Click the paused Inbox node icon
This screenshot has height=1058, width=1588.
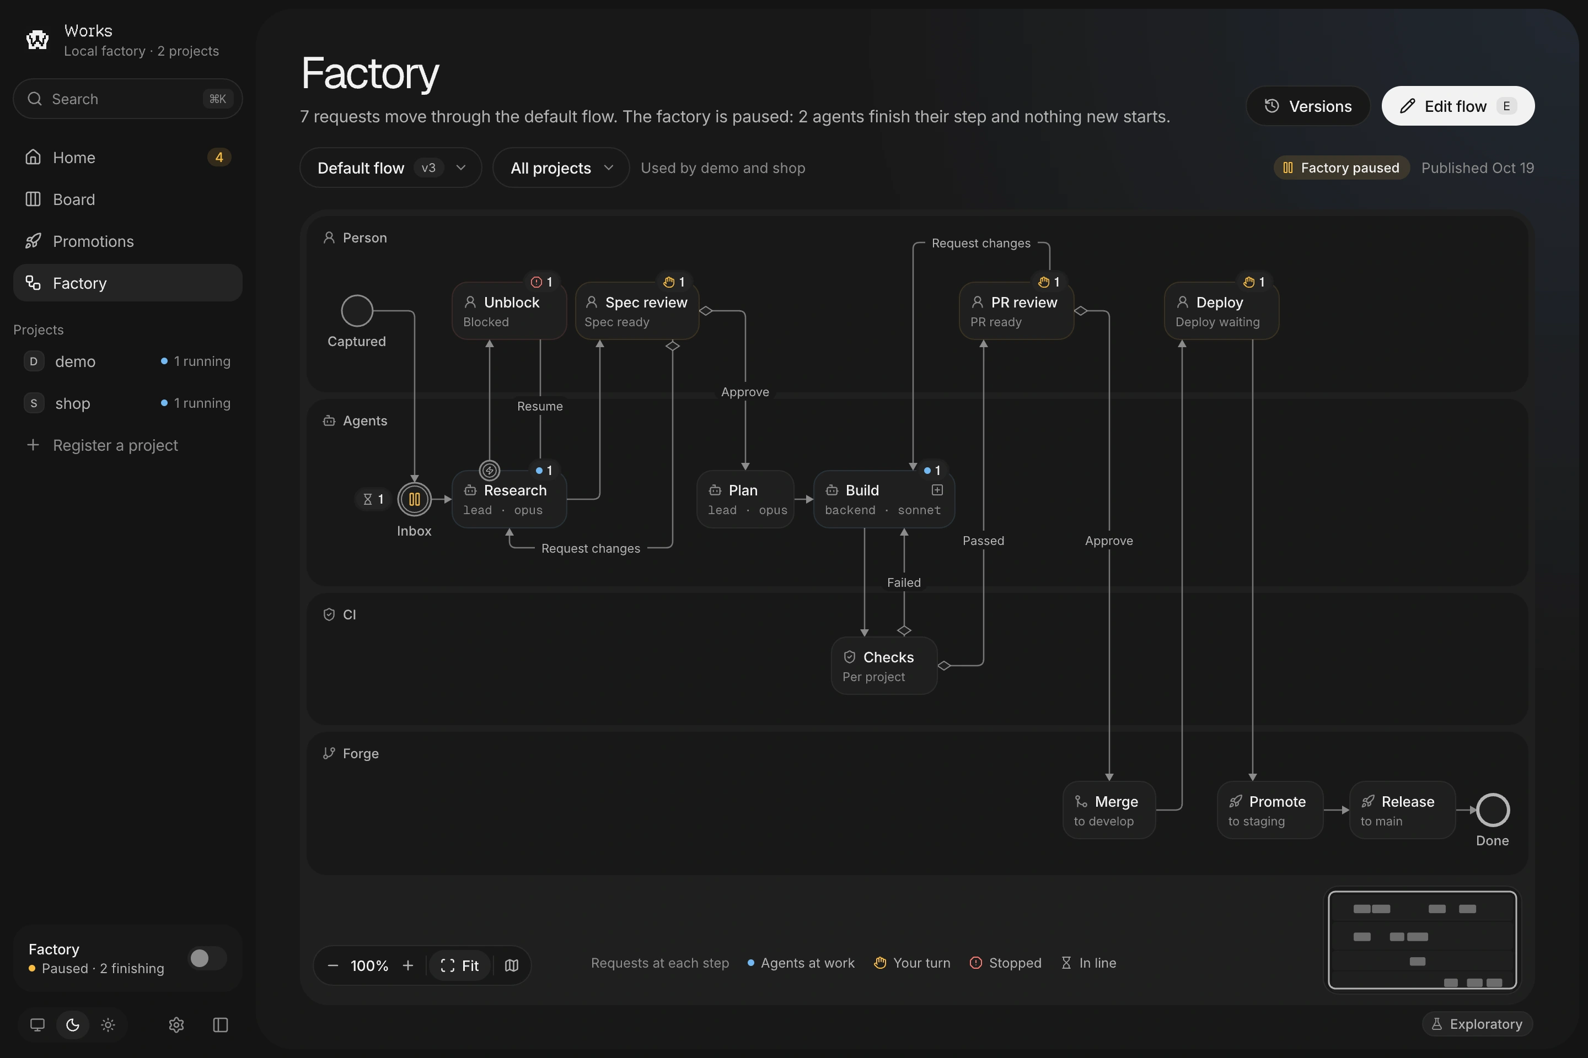click(x=415, y=499)
